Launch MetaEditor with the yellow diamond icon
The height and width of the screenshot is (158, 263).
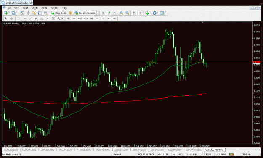point(70,13)
